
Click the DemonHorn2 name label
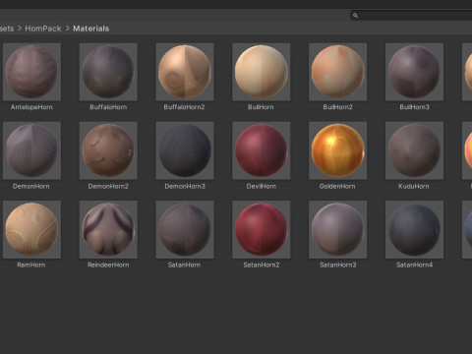pyautogui.click(x=108, y=186)
